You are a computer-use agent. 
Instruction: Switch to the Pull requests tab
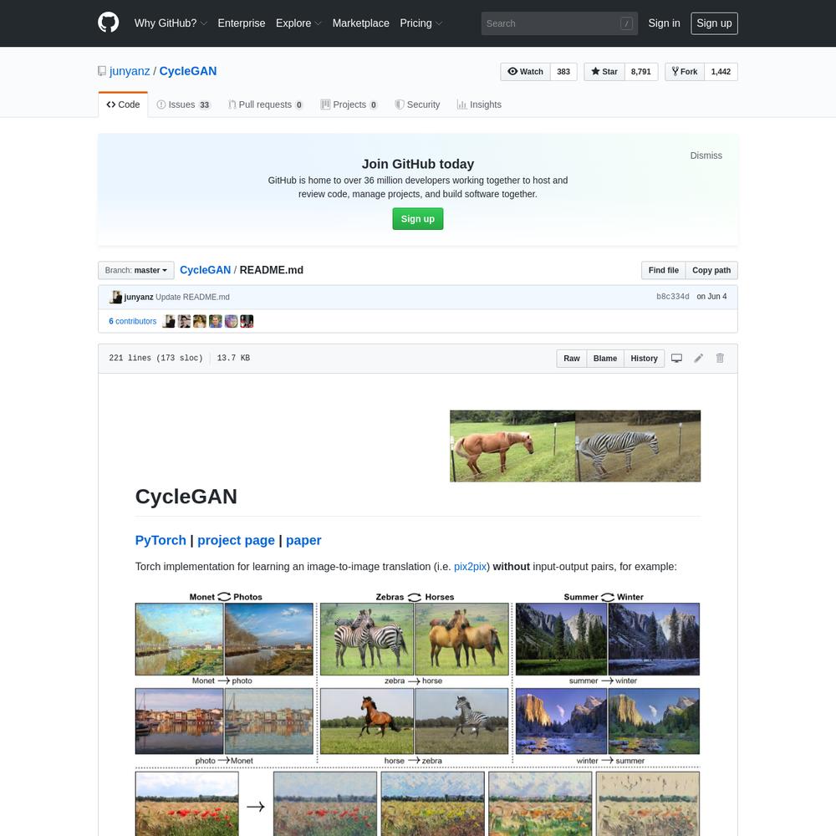coord(266,104)
